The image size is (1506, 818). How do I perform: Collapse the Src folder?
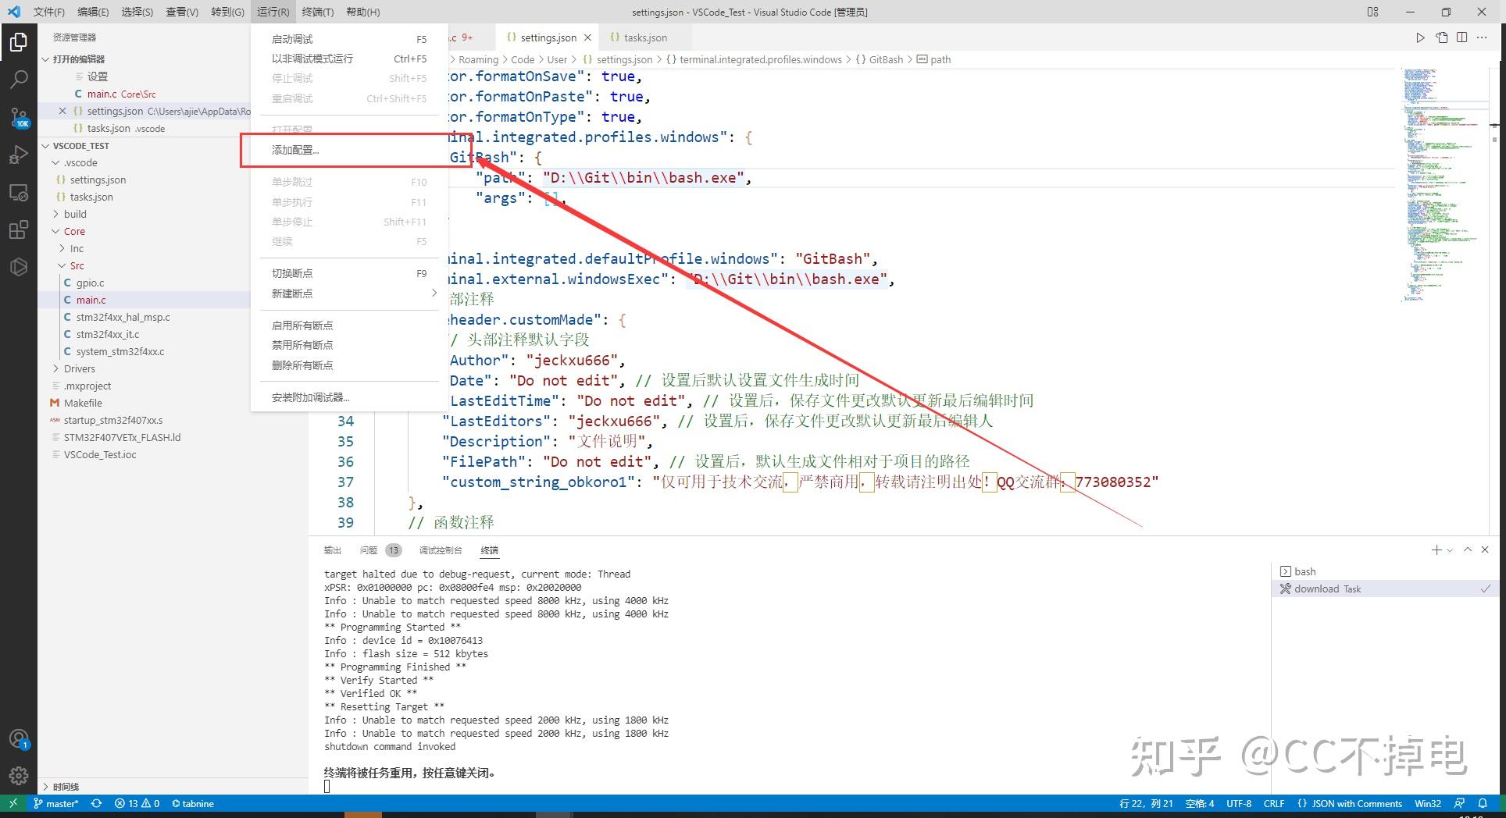[62, 265]
